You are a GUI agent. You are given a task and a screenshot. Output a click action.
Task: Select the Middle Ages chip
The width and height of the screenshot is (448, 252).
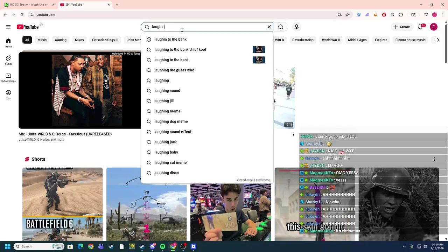[x=357, y=40]
